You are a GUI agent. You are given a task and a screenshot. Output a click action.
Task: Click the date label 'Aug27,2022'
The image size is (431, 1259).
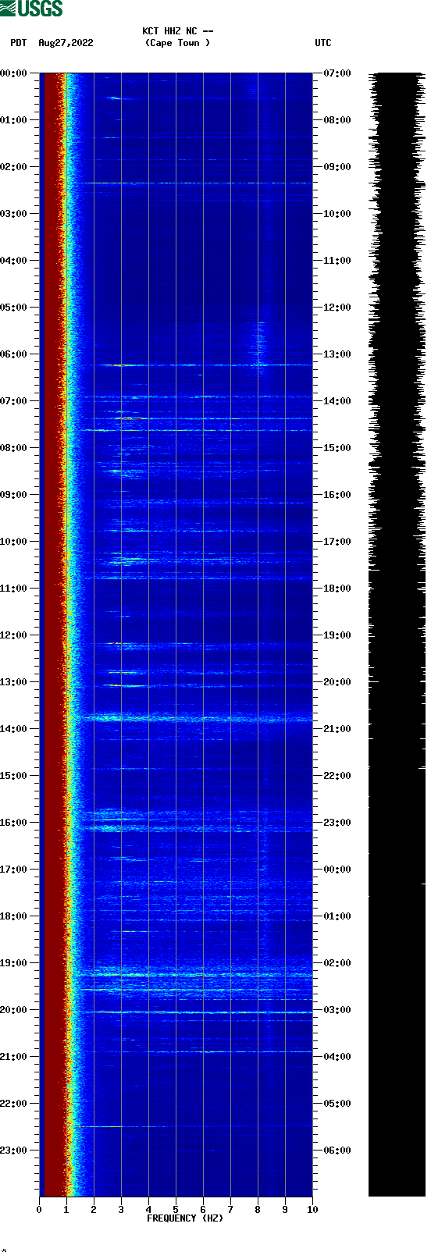66,43
